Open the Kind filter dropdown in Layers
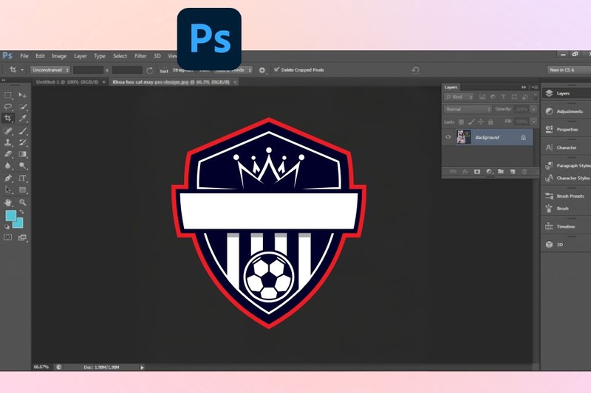Viewport: 591px width, 393px height. click(459, 97)
